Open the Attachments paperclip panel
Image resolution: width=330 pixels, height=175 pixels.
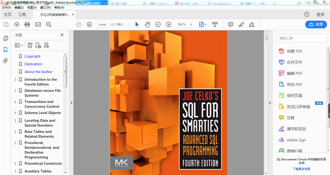click(5, 61)
